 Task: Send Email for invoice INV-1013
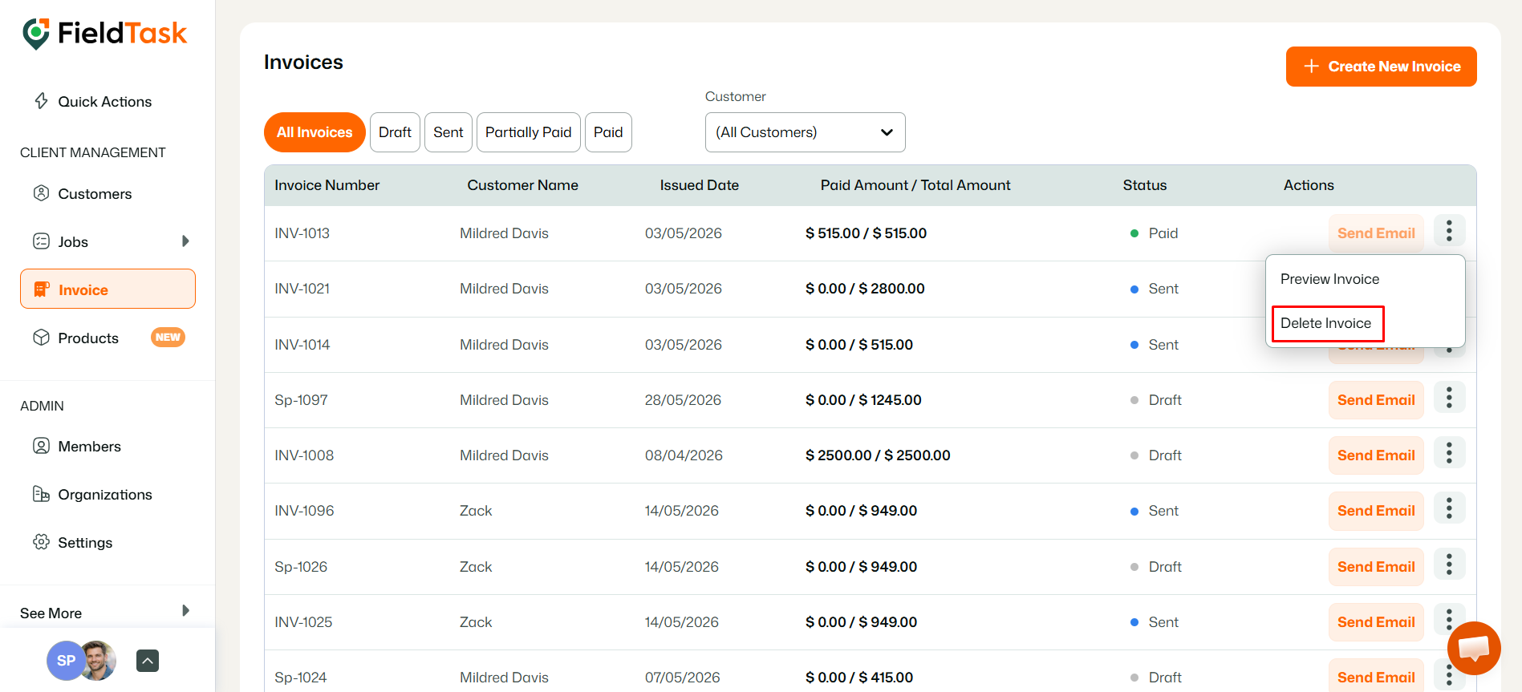click(1376, 233)
